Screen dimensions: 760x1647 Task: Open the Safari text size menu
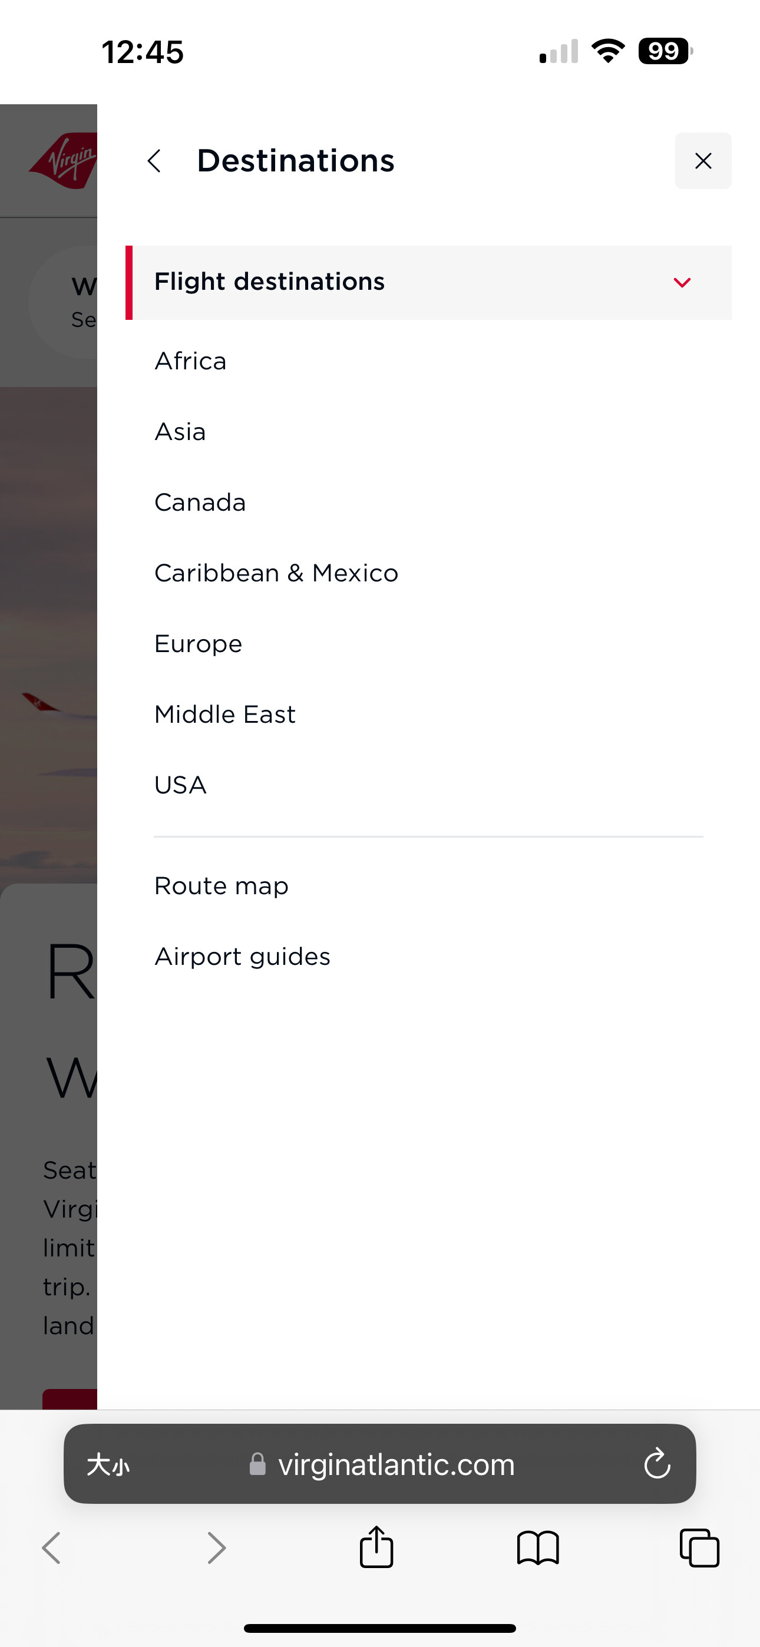pos(108,1464)
